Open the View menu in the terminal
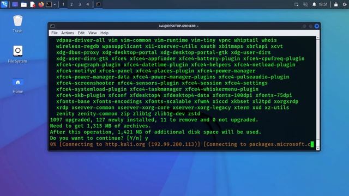Image resolution: width=349 pixels, height=196 pixels. tap(92, 33)
